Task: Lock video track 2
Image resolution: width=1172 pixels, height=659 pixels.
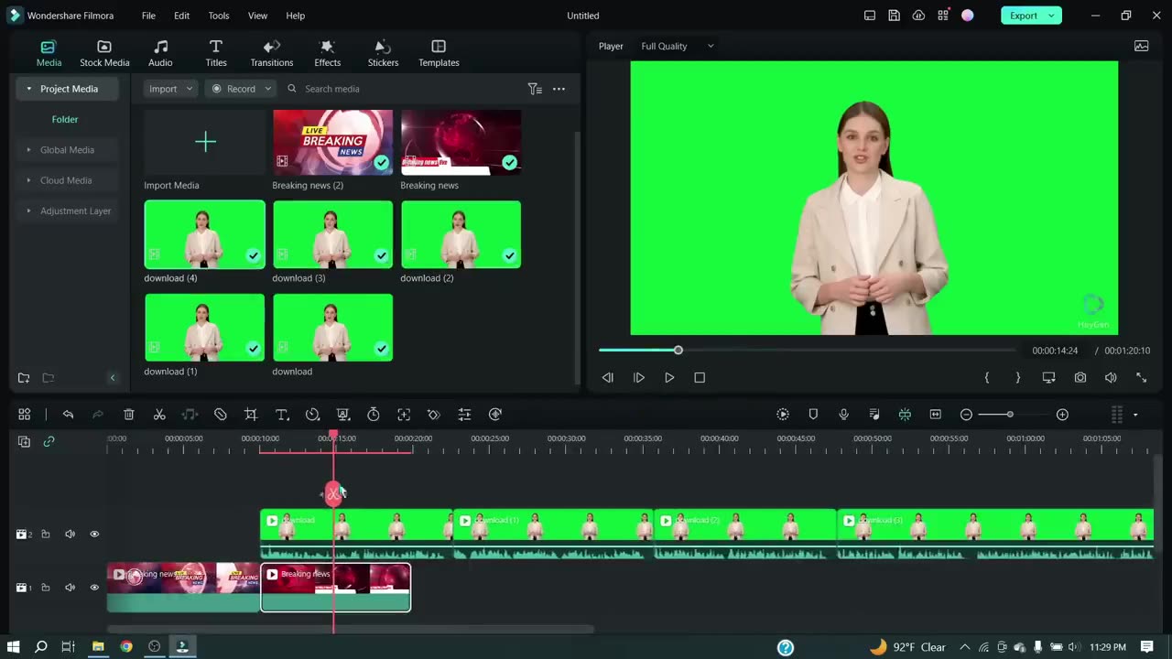Action: 45,535
